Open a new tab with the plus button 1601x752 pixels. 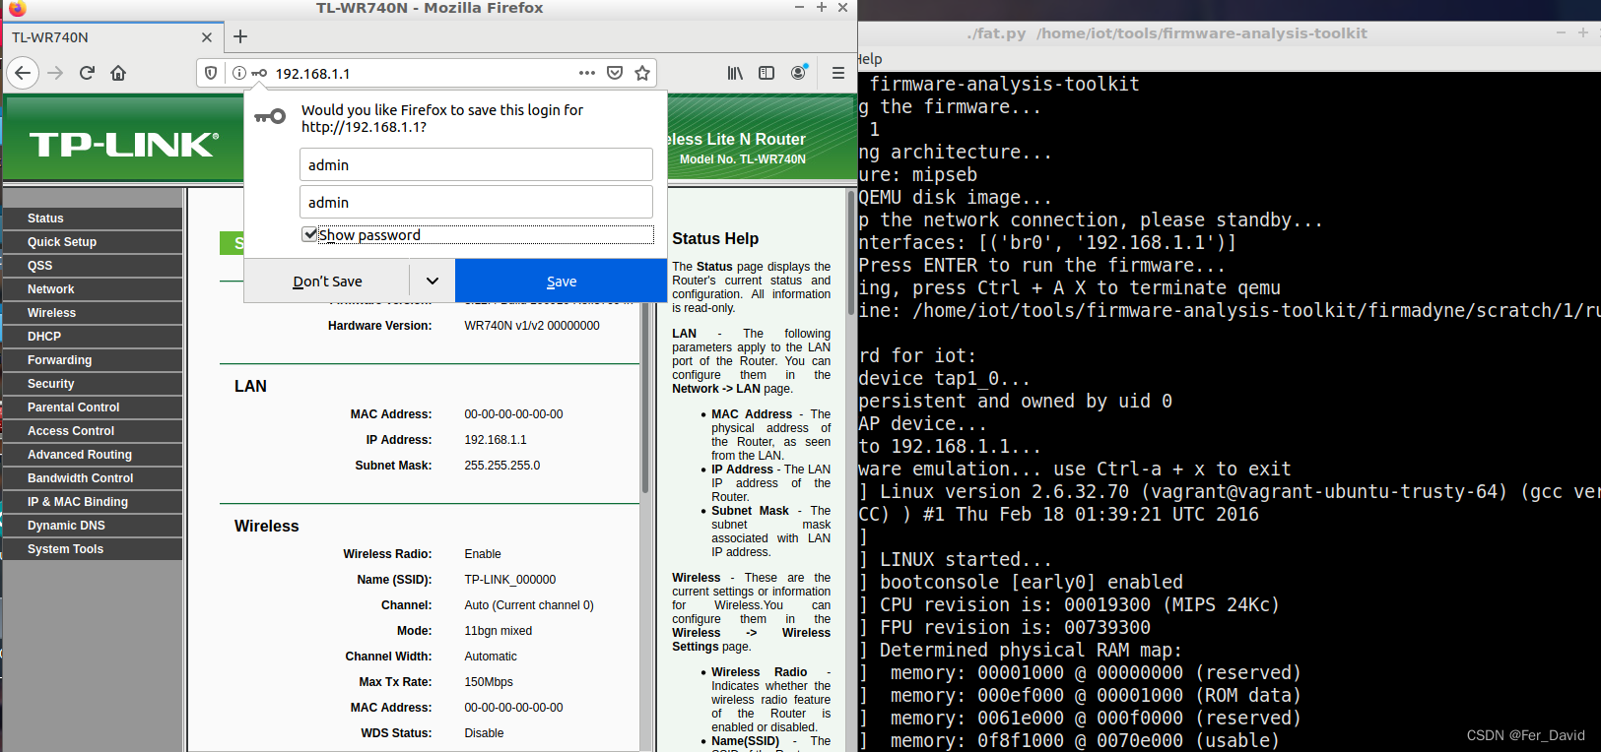point(240,37)
